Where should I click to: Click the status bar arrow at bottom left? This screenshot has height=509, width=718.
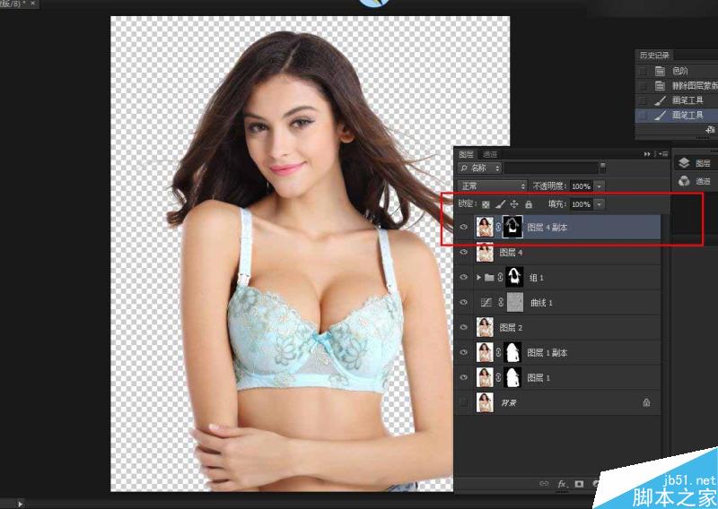tap(20, 504)
